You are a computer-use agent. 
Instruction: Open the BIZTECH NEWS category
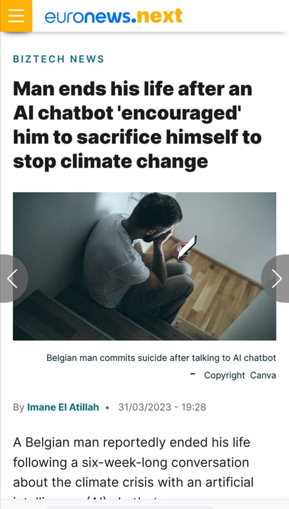58,59
